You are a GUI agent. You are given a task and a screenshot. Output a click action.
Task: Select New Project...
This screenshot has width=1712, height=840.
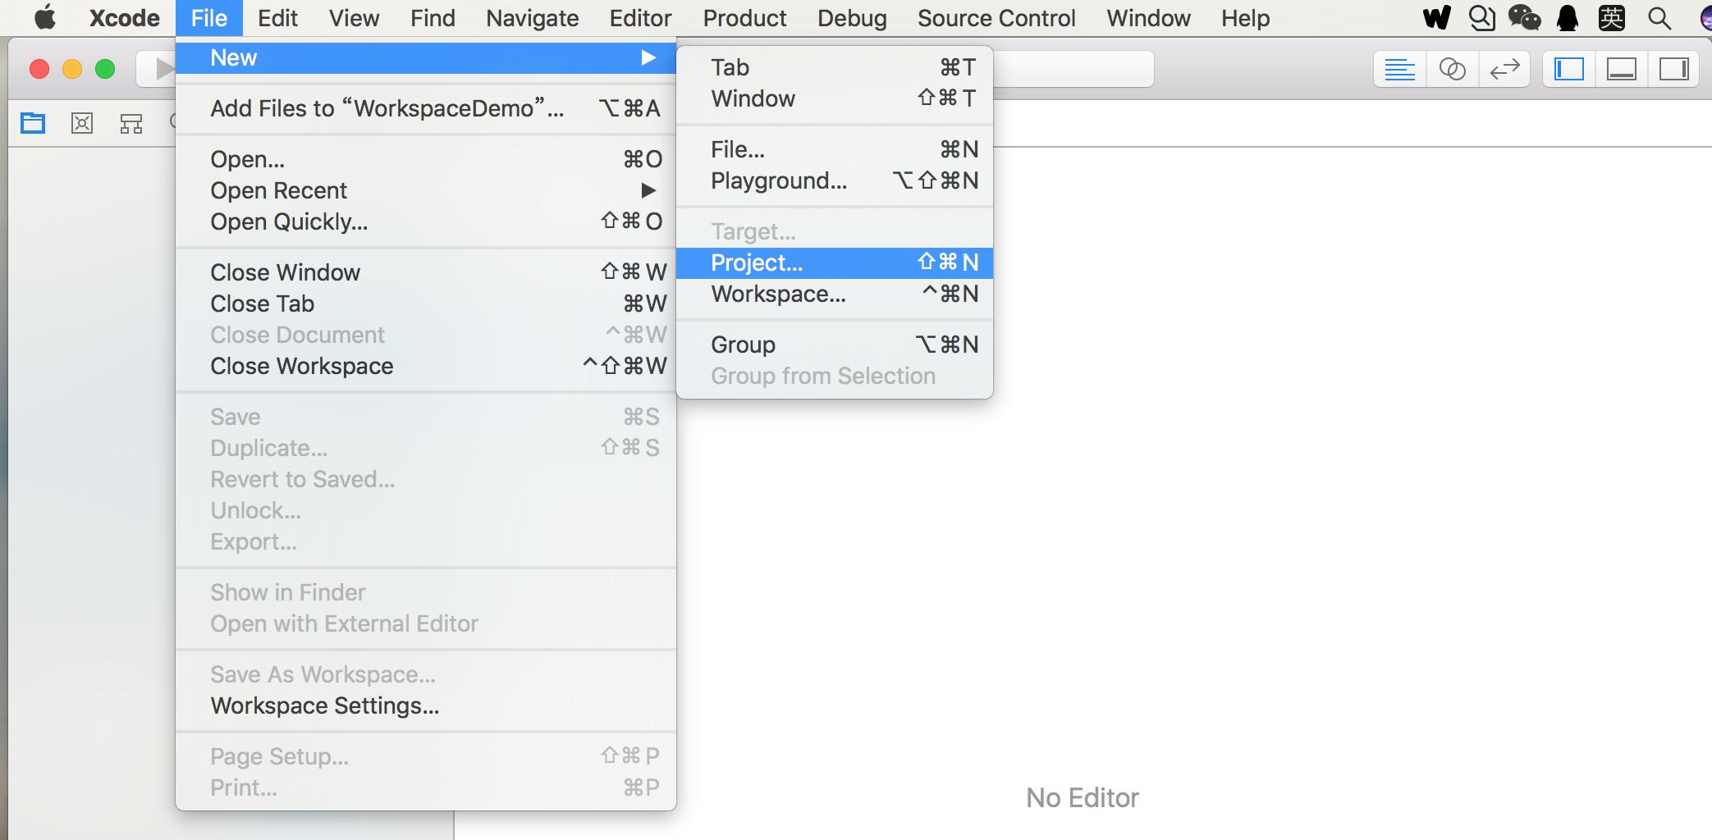click(835, 262)
